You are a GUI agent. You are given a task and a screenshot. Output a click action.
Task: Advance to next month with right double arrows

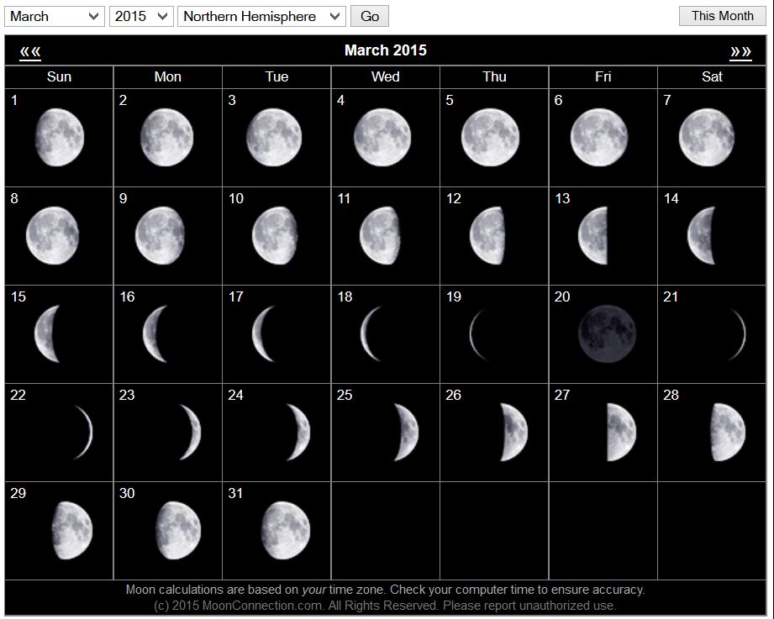click(740, 51)
